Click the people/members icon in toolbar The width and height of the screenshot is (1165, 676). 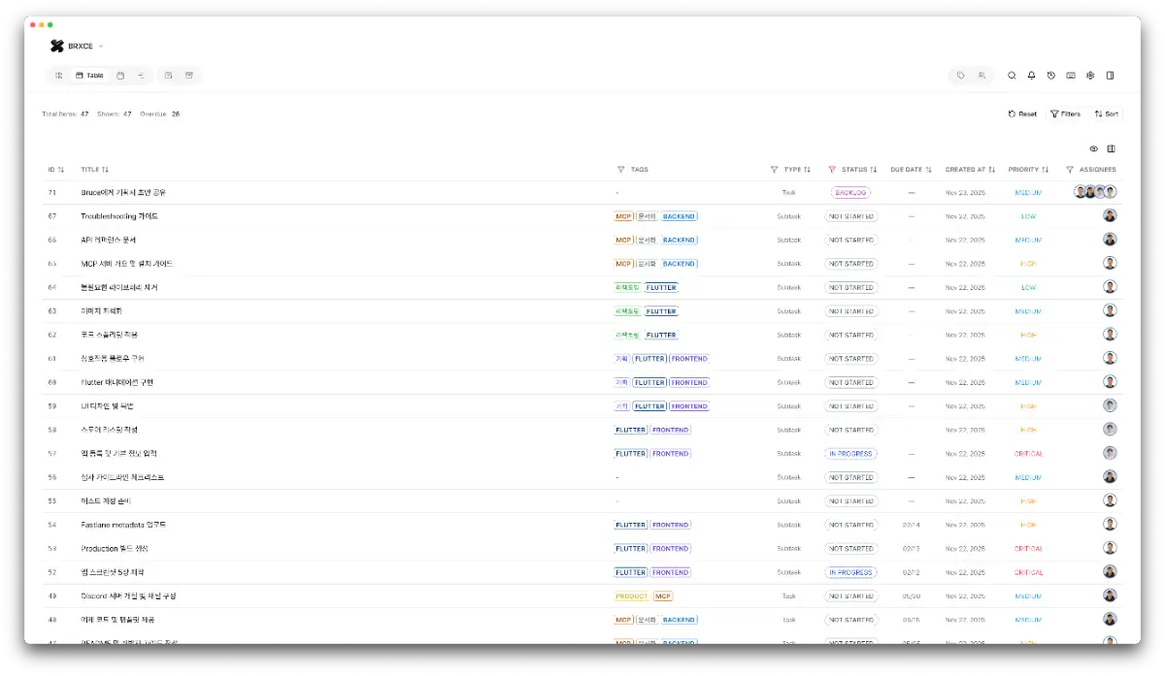click(x=982, y=75)
